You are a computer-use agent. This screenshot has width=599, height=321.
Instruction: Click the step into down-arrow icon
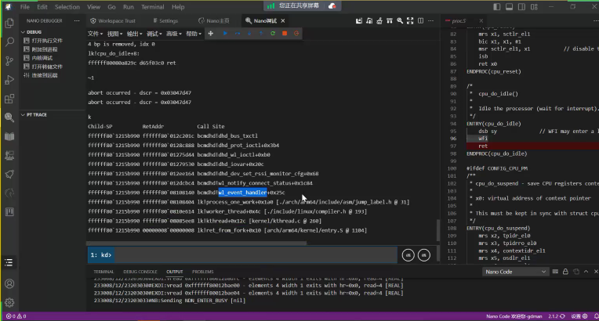(x=249, y=34)
